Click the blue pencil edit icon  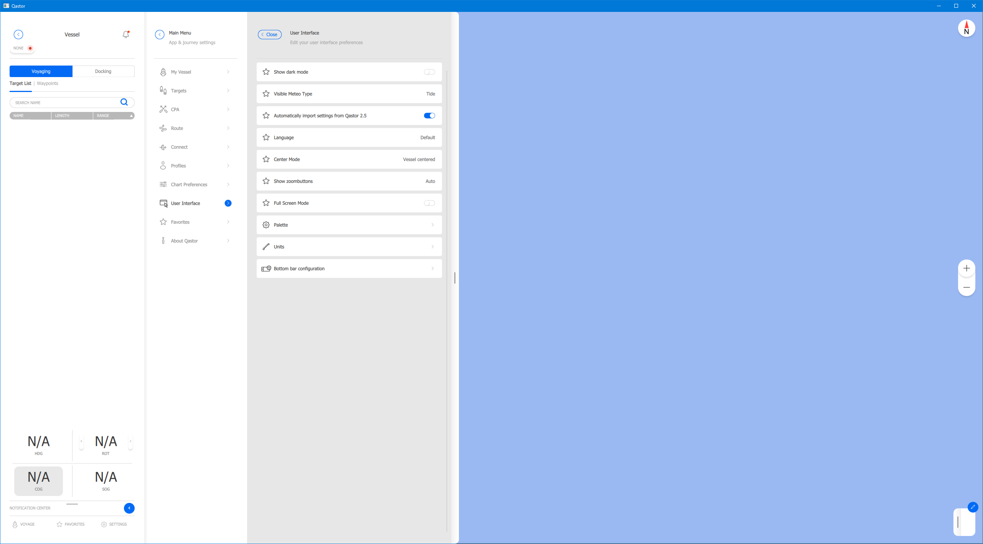click(973, 507)
